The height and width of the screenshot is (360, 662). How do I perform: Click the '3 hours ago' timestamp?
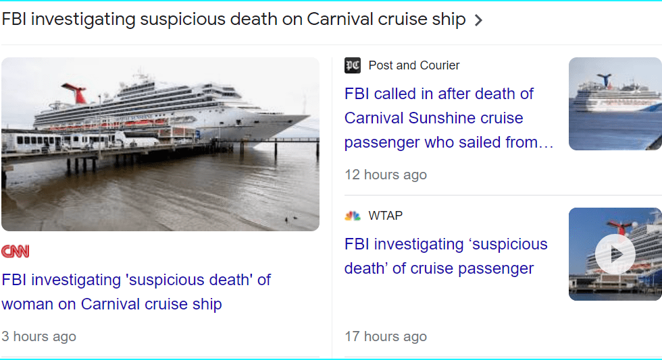(x=39, y=336)
